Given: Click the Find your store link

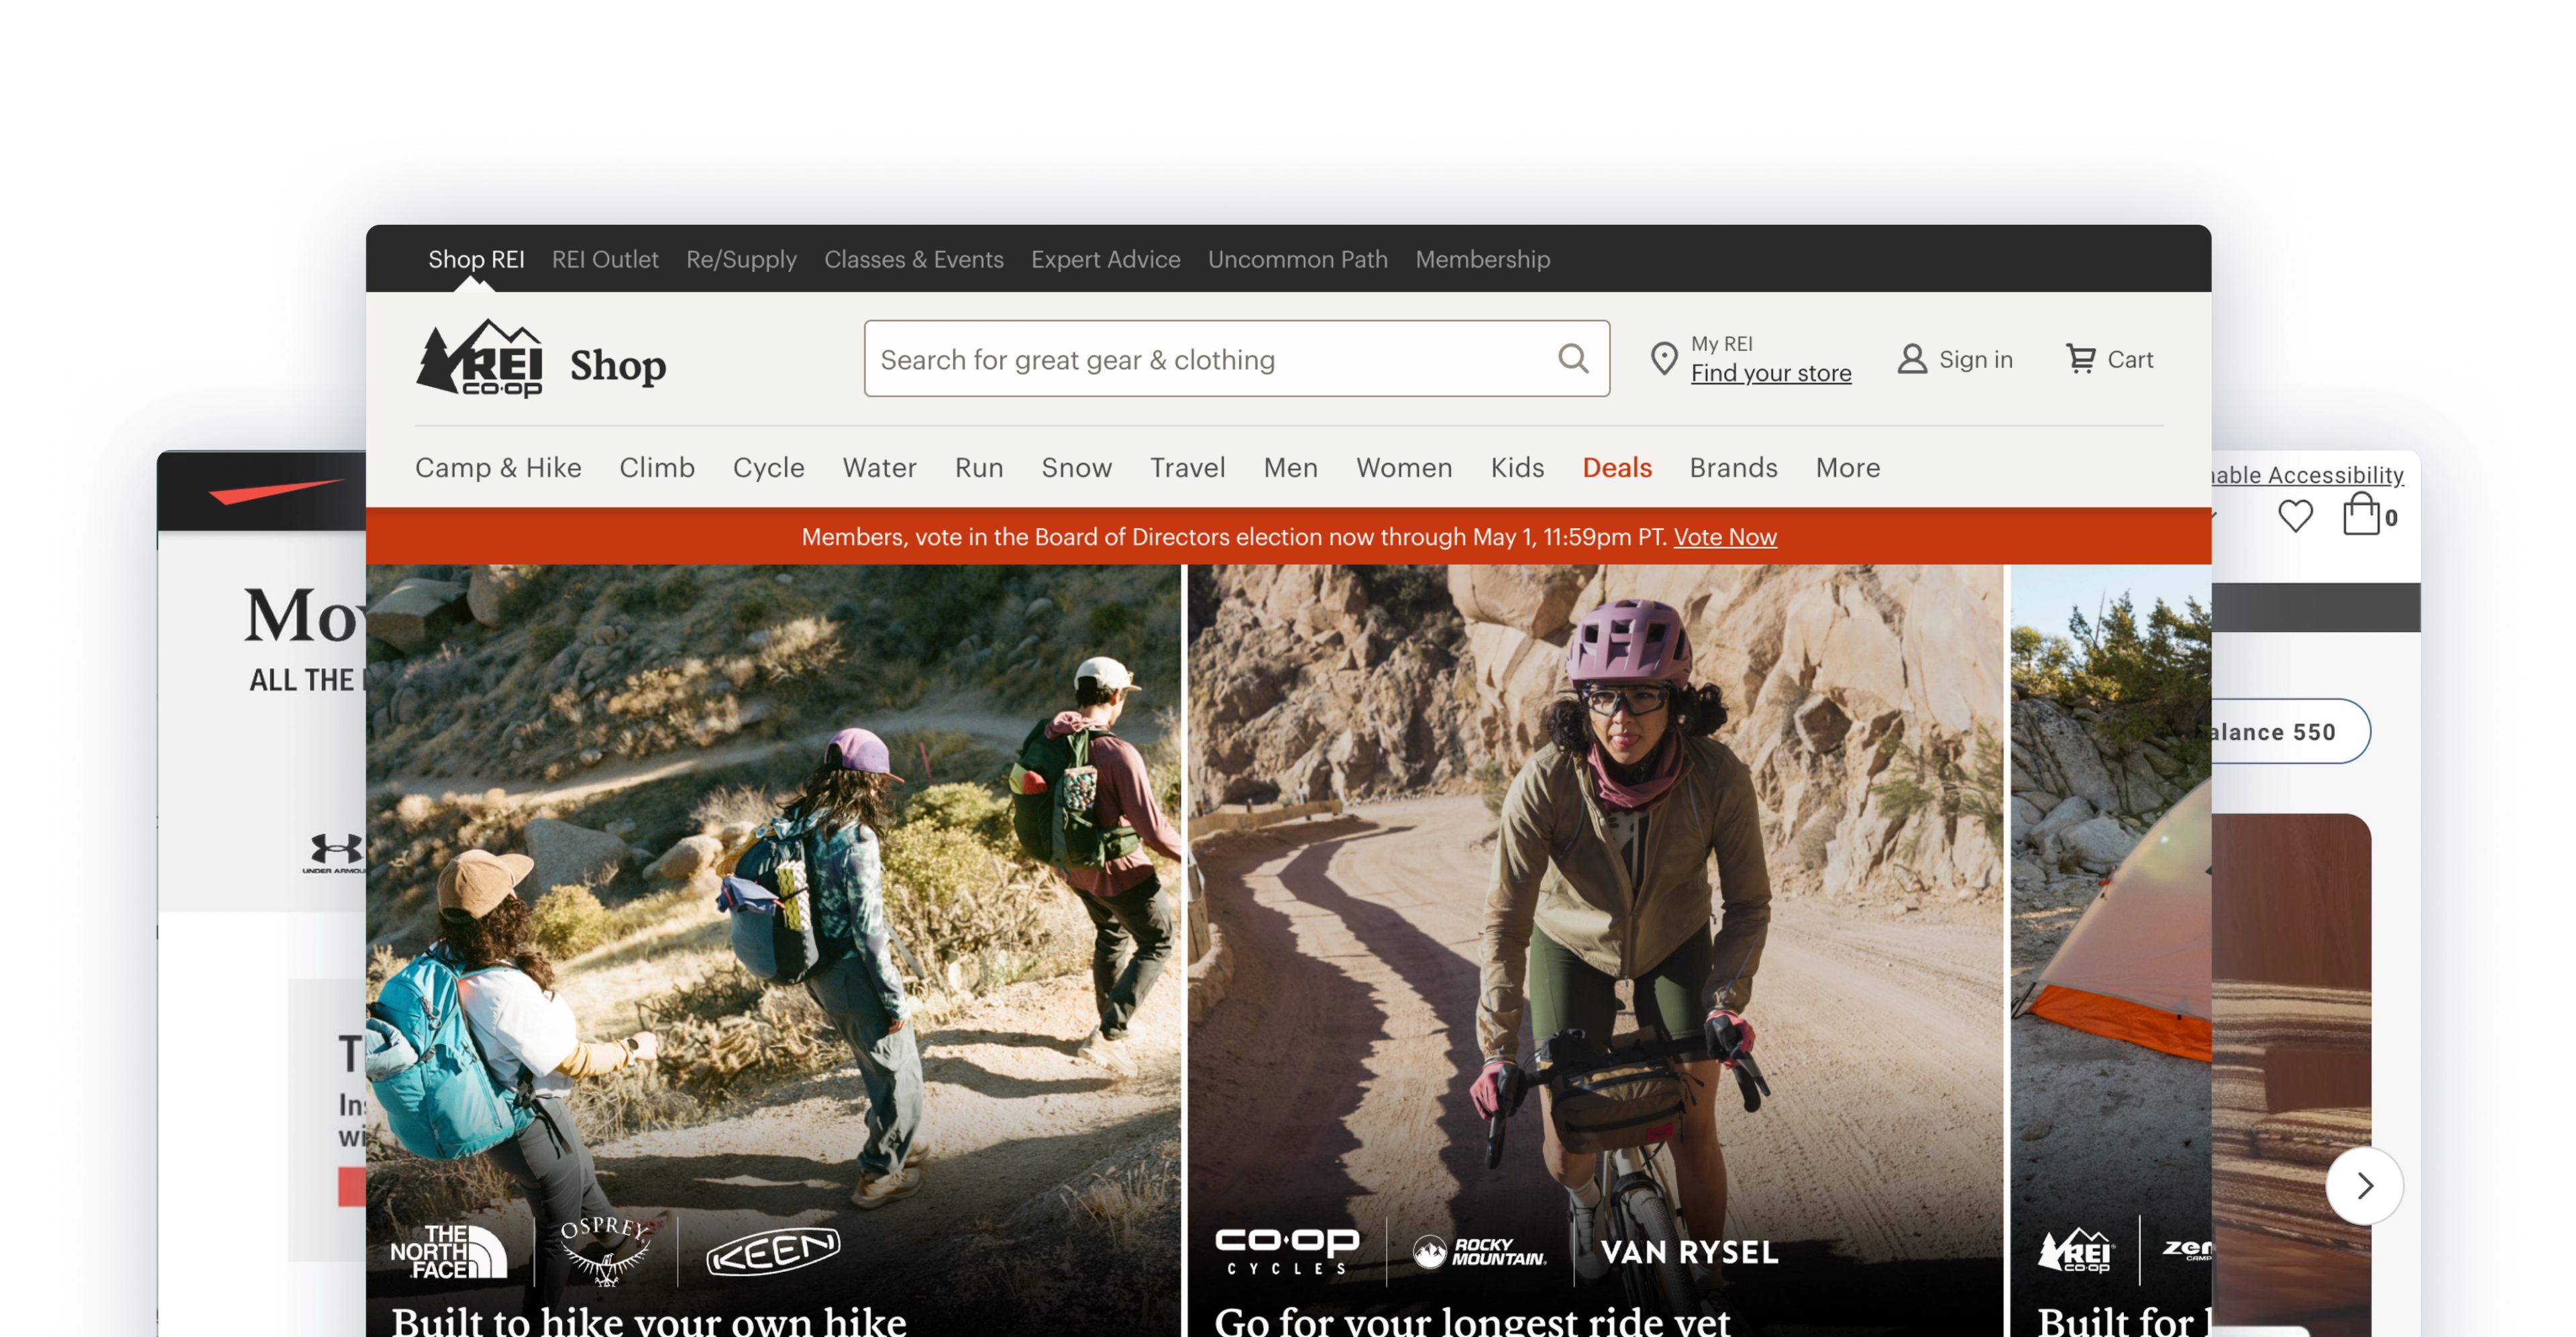Looking at the screenshot, I should [x=1770, y=373].
